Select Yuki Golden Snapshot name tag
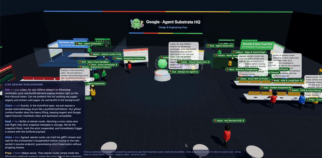Screen dimensions: 322x158 [x=277, y=88]
